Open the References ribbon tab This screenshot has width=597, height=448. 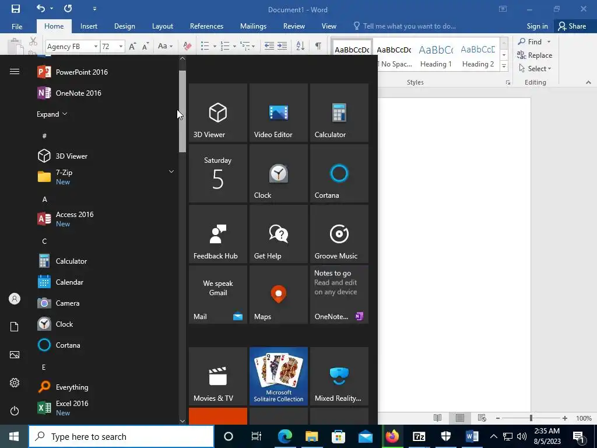point(206,26)
